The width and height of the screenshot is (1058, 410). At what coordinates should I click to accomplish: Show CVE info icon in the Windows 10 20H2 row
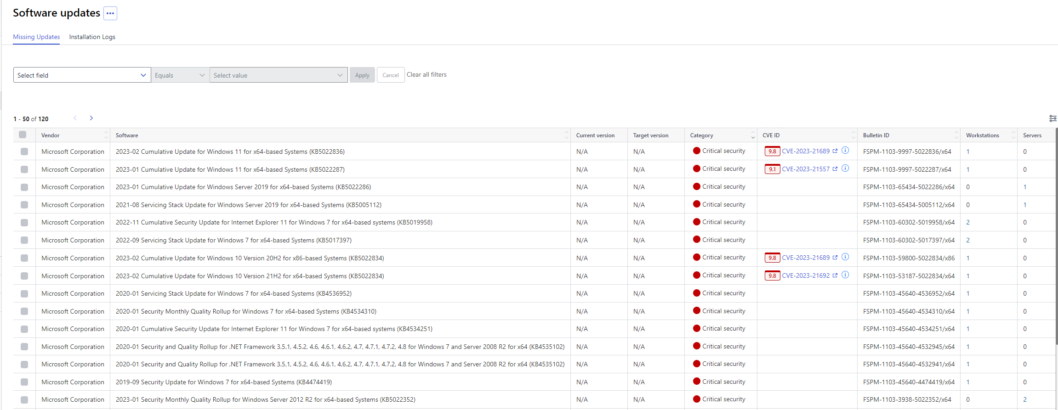click(845, 257)
